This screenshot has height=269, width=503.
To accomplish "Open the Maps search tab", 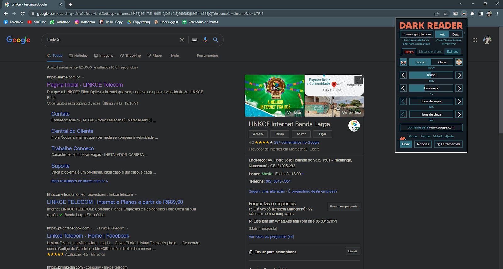I will click(x=155, y=56).
